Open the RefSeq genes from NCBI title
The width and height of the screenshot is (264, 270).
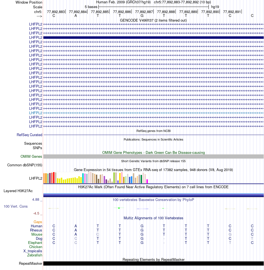coord(153,131)
